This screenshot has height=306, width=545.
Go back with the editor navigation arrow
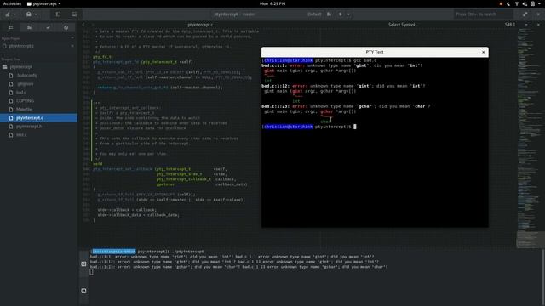83,25
